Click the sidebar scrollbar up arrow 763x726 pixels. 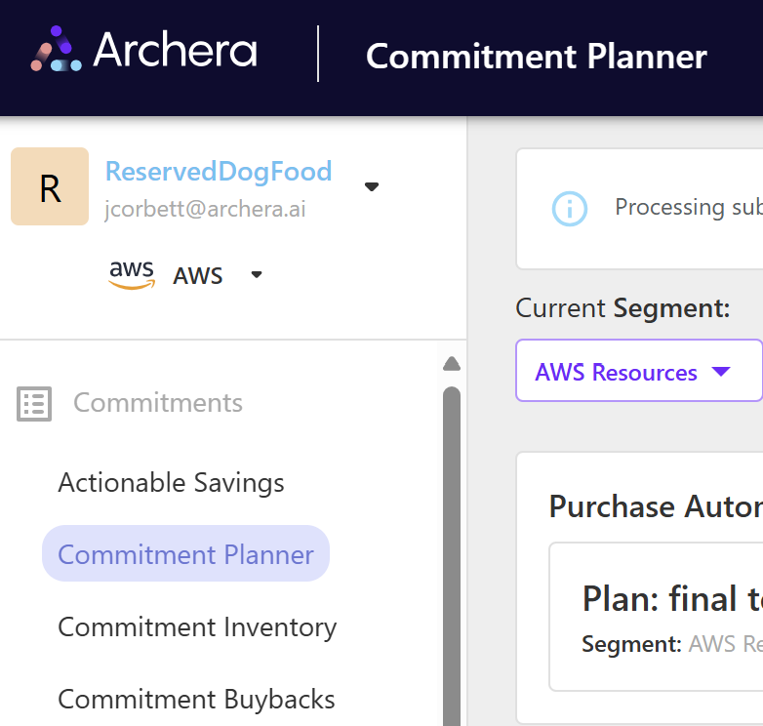pyautogui.click(x=452, y=364)
